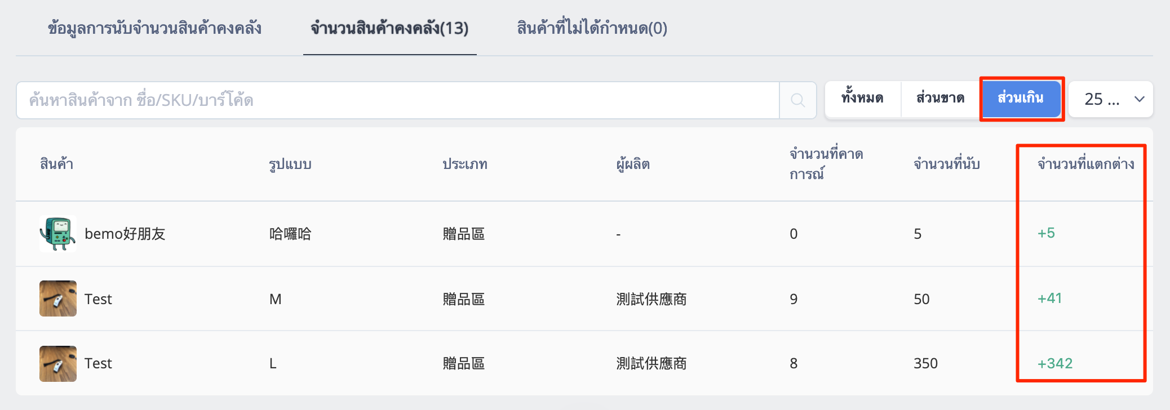Click the page-size dropdown chevron arrow
The height and width of the screenshot is (410, 1170).
tap(1139, 100)
